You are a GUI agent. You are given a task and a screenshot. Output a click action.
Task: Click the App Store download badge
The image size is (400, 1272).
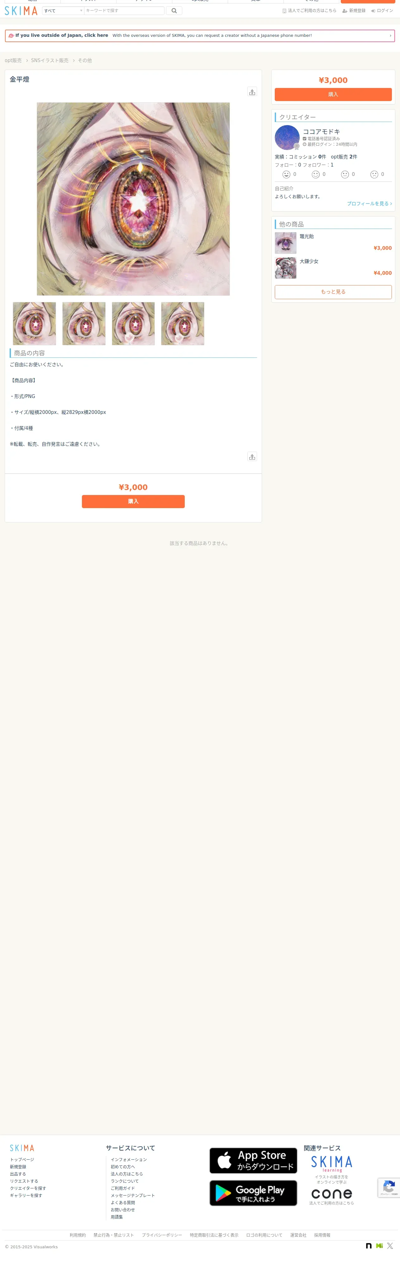click(253, 1160)
